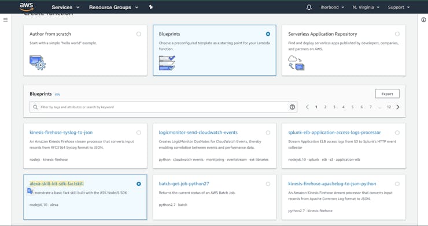The image size is (428, 226).
Task: Expand the Support menu
Action: pos(399,7)
